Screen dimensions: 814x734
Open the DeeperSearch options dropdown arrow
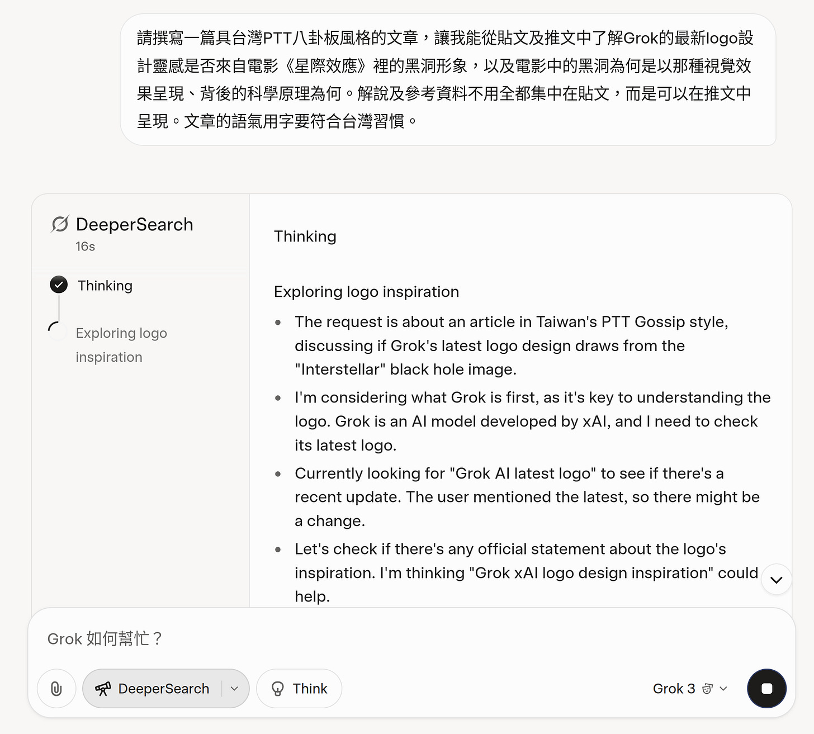click(x=235, y=689)
